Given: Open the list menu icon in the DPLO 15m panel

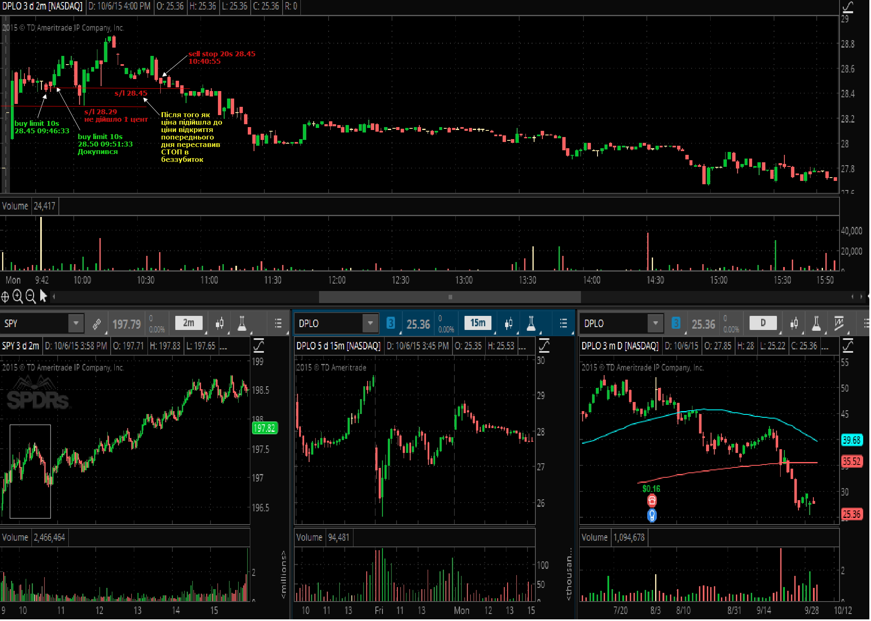Looking at the screenshot, I should pos(563,323).
